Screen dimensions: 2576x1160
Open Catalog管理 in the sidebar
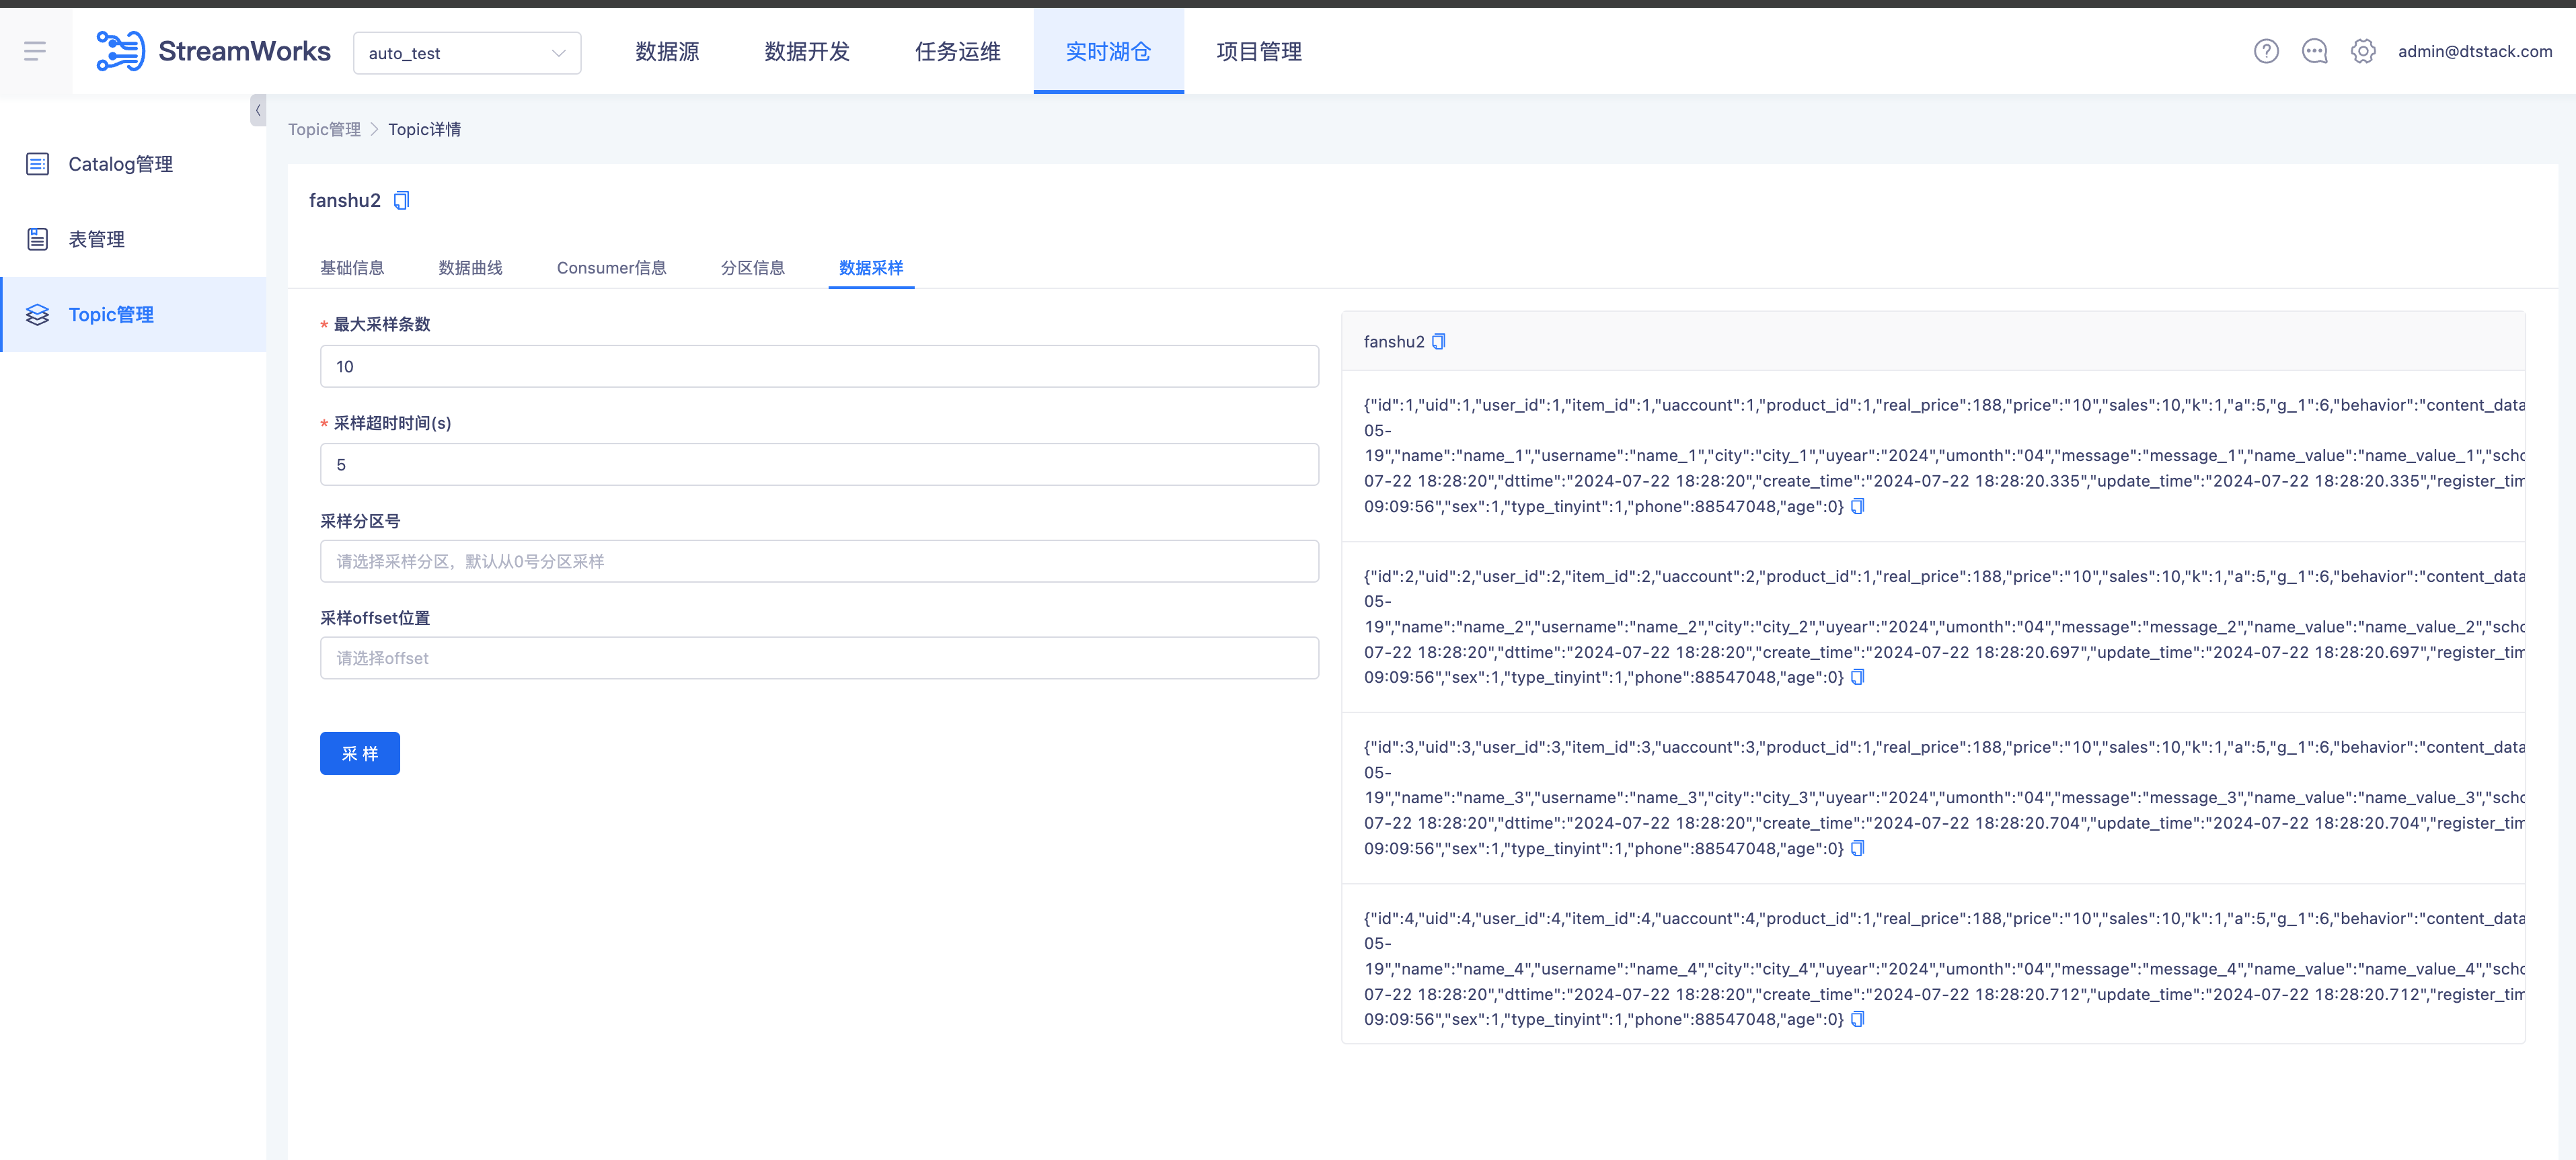(134, 164)
